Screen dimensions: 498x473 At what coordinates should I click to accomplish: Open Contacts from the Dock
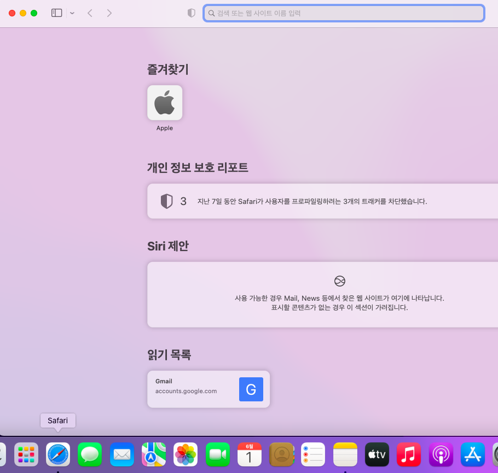tap(281, 454)
